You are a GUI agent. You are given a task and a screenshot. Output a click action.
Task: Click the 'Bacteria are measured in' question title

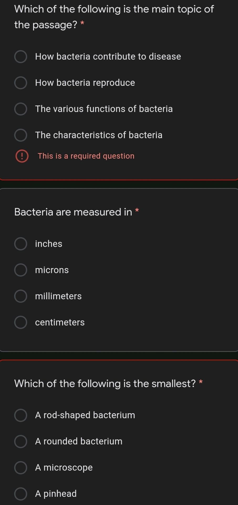click(73, 212)
